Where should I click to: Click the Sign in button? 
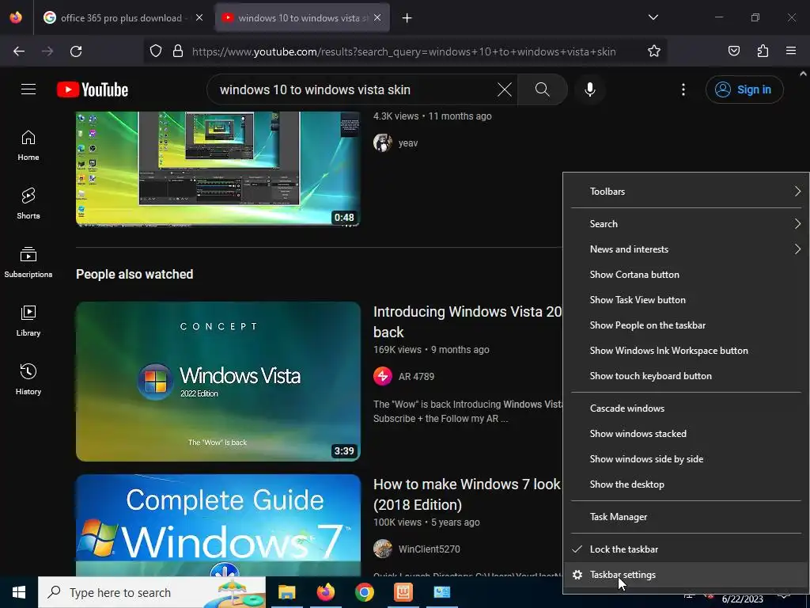pyautogui.click(x=744, y=89)
